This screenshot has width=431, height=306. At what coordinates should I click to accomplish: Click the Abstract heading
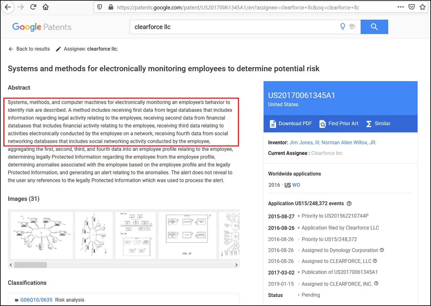(x=19, y=88)
